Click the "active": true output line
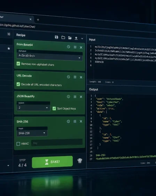Image resolution: width=156 pixels, height=196 pixels. (x=105, y=108)
